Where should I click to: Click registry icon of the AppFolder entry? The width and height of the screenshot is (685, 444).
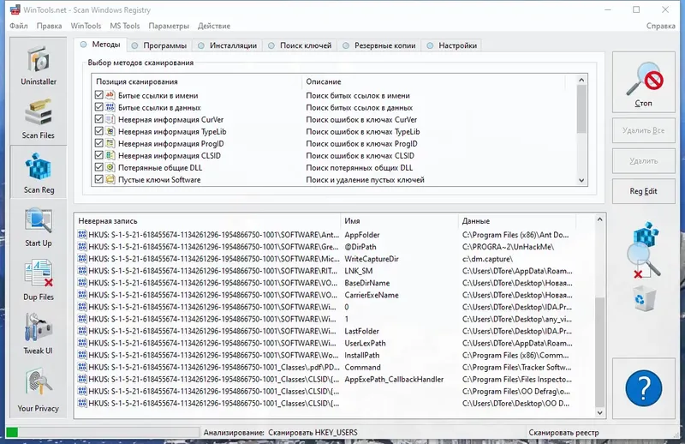pyautogui.click(x=82, y=235)
